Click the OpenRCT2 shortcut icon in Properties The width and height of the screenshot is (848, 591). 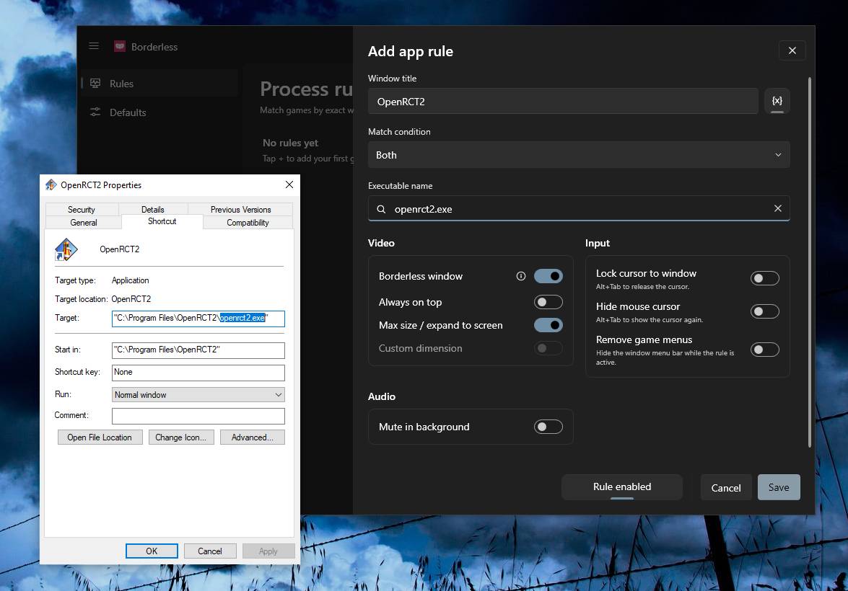coord(66,249)
